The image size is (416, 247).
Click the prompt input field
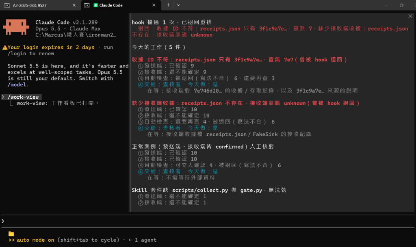[208, 221]
